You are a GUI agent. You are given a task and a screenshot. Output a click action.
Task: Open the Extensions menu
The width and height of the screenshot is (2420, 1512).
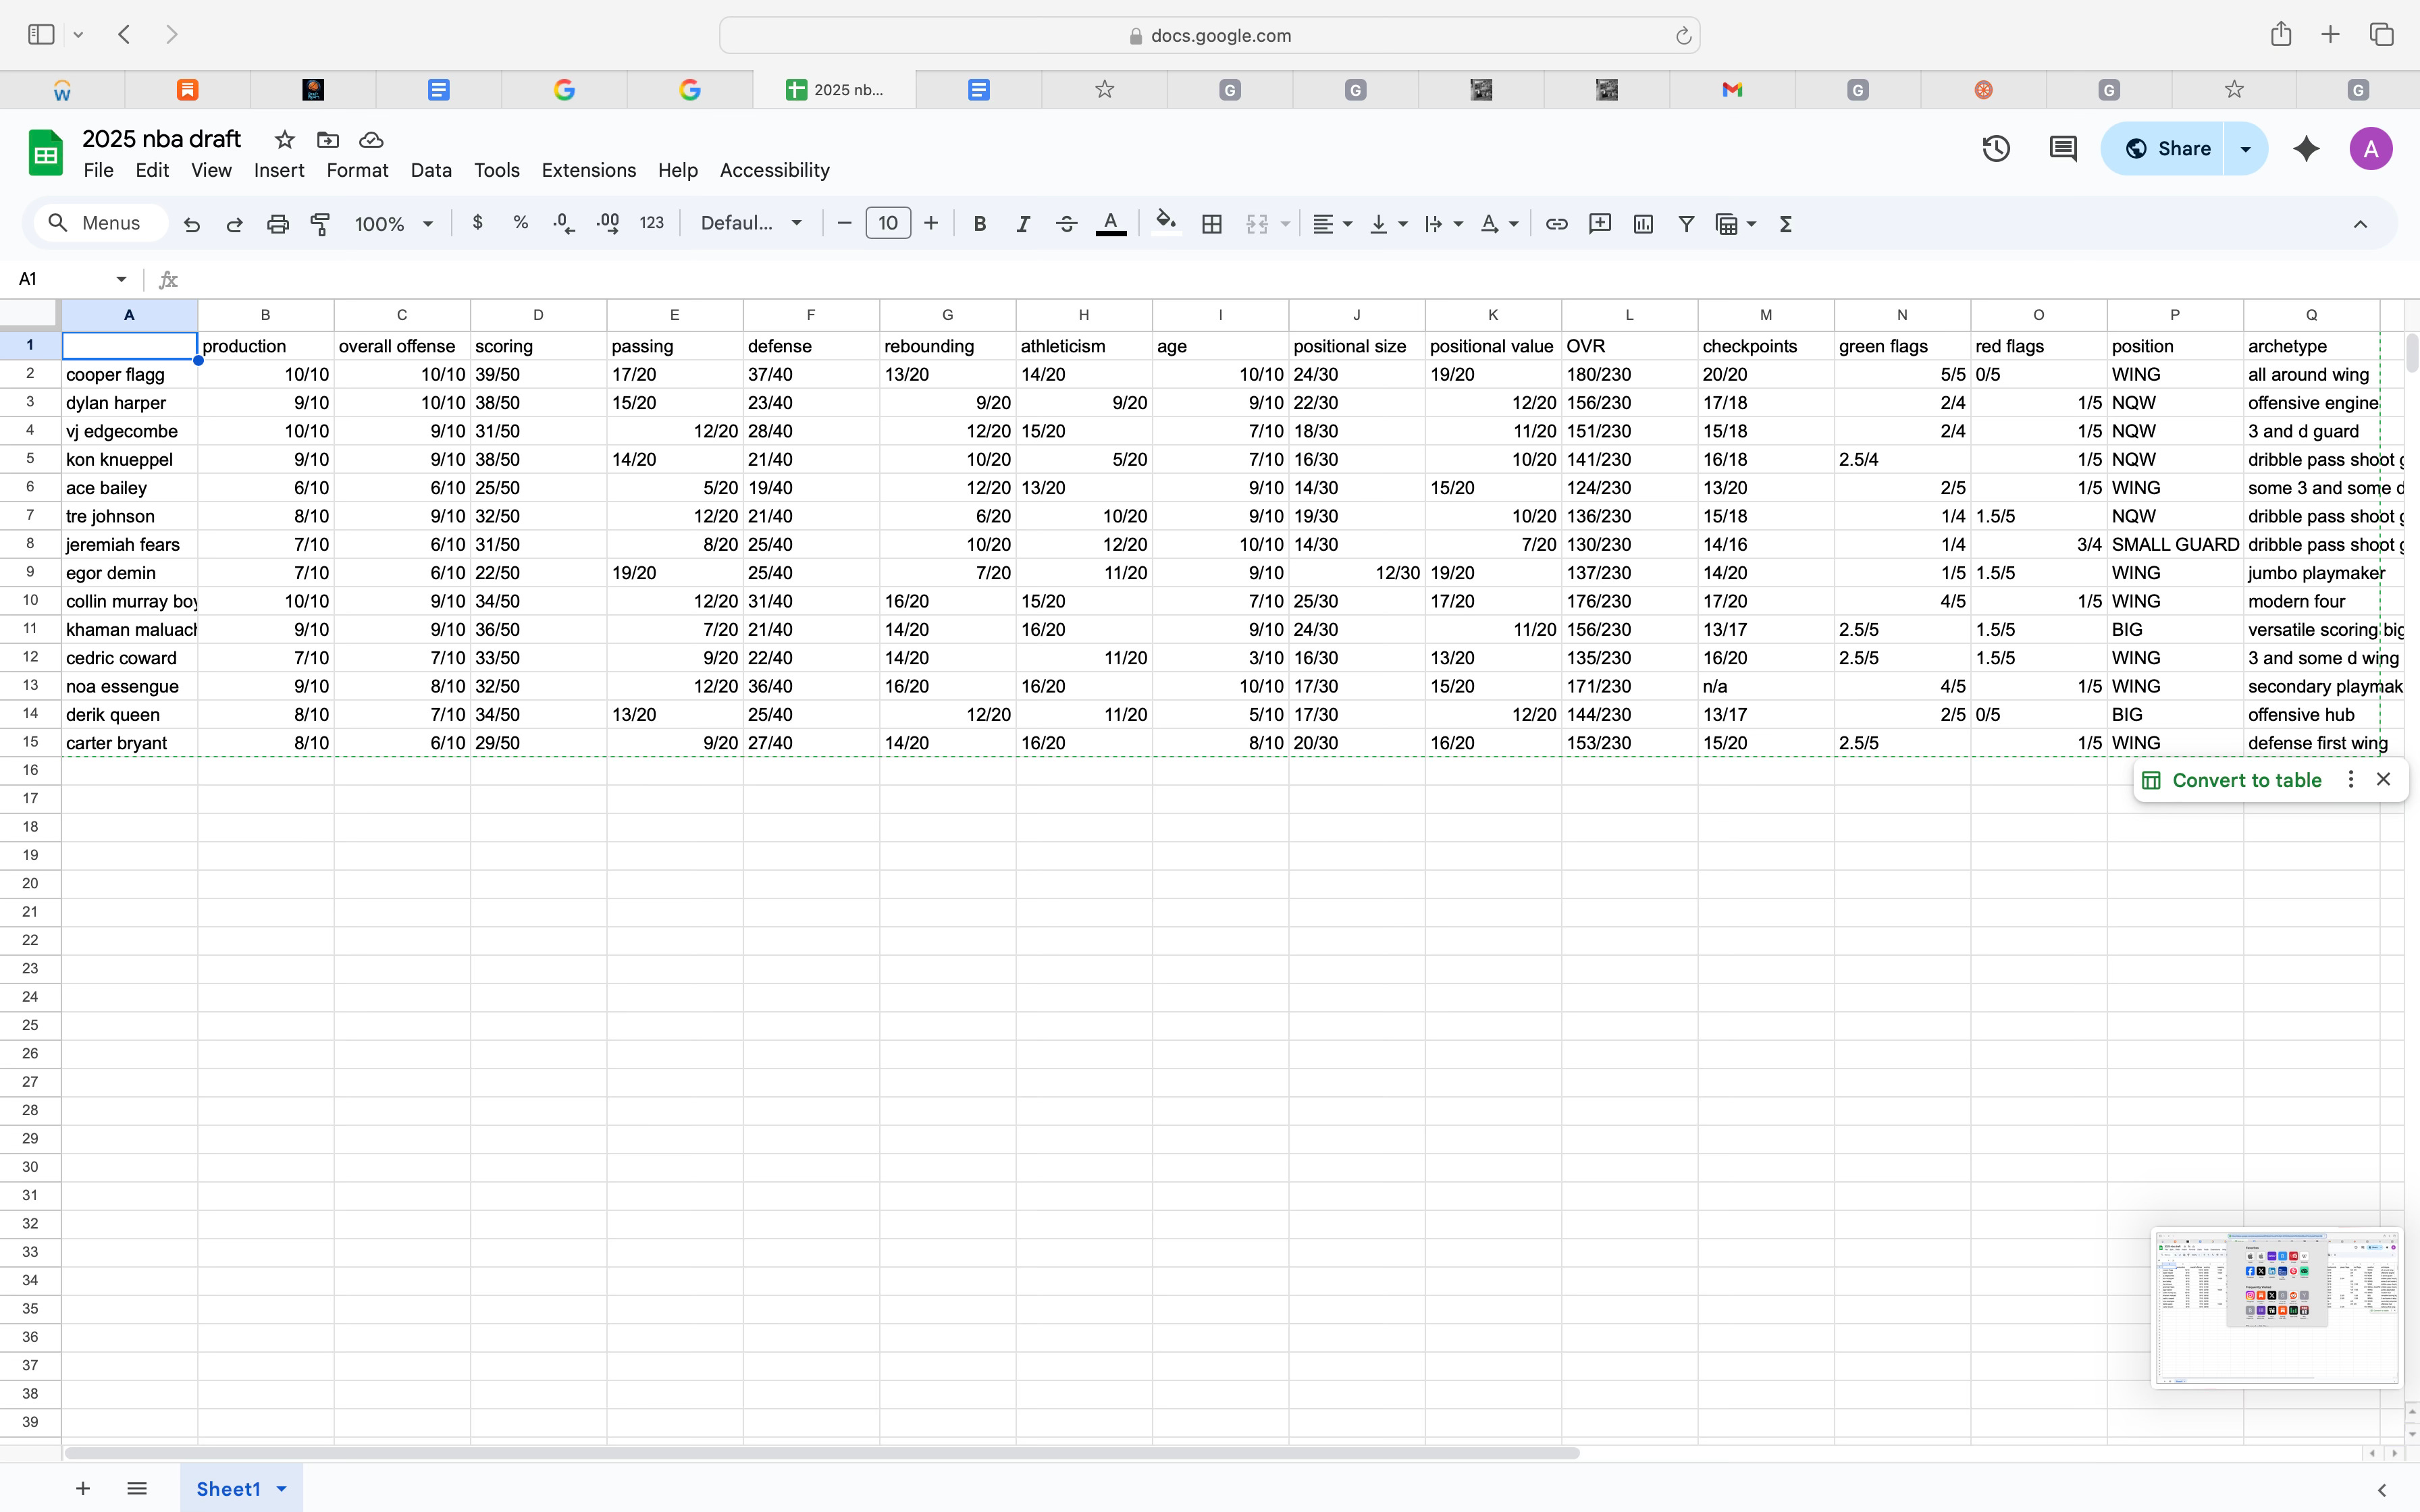(x=589, y=170)
